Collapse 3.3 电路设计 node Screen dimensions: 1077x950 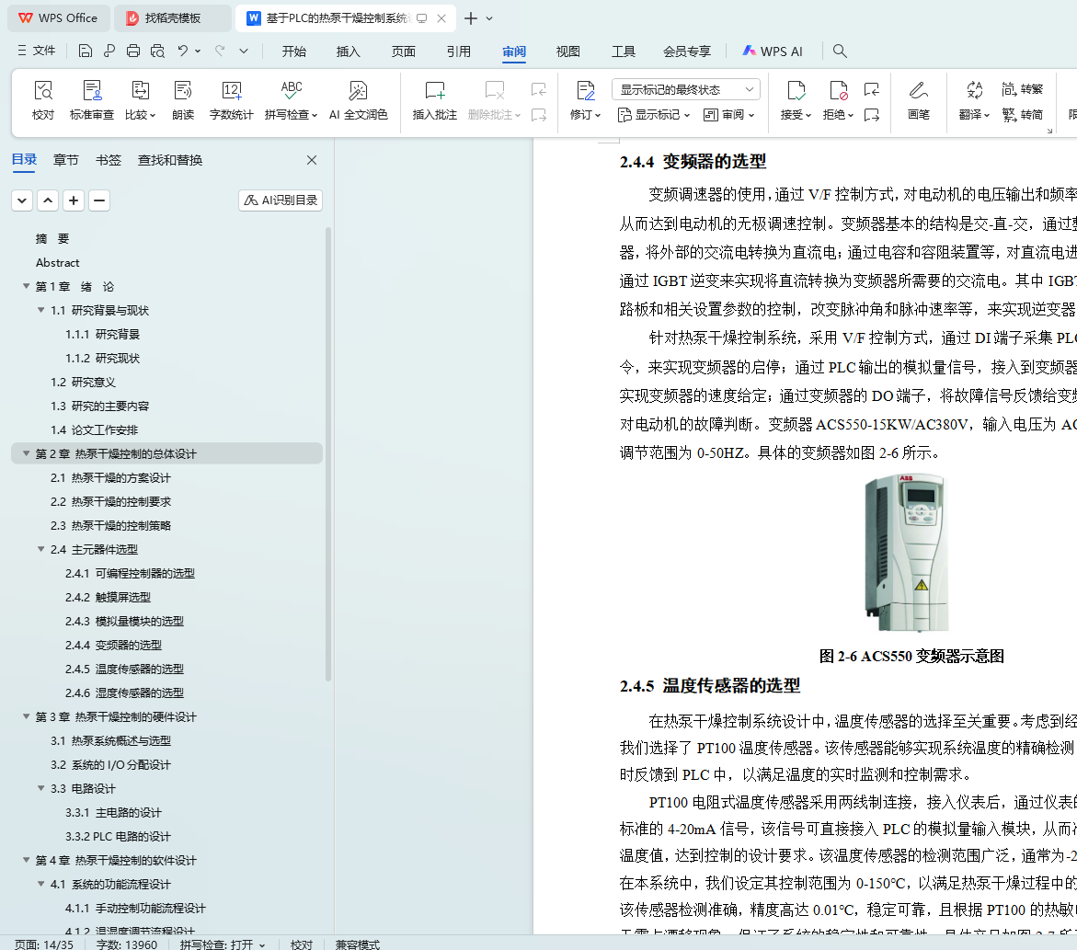(x=41, y=788)
